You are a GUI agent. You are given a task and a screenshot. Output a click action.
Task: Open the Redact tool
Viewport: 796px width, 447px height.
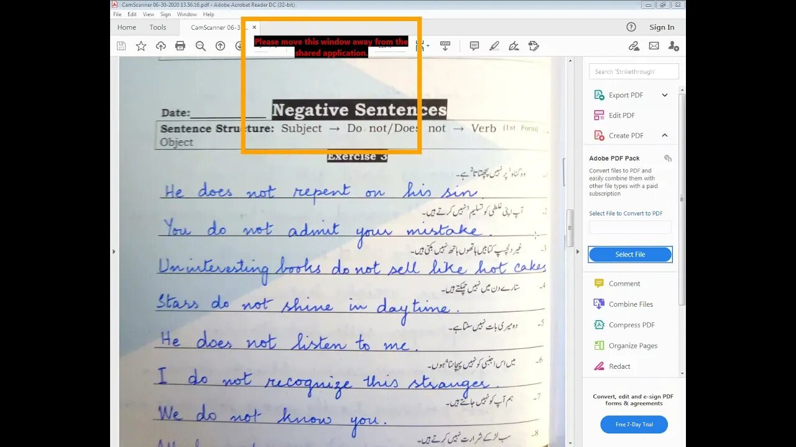[x=619, y=366]
